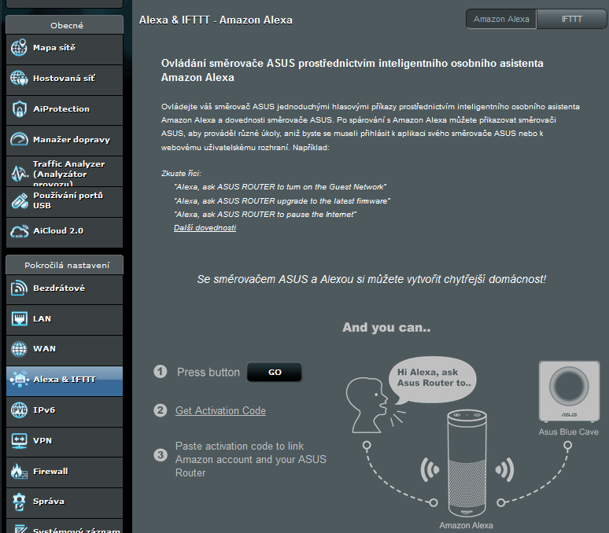This screenshot has height=533, width=609.
Task: Click the Manažer dopravy gauge icon
Action: (19, 139)
